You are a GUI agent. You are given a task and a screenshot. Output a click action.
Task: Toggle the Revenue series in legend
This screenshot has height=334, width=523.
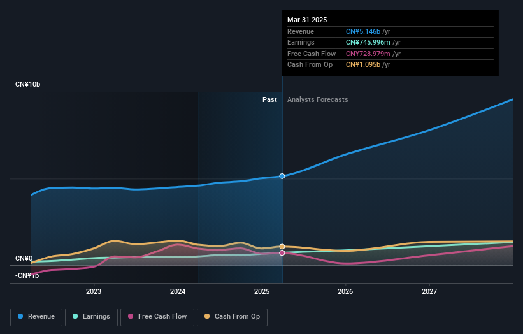(36, 316)
